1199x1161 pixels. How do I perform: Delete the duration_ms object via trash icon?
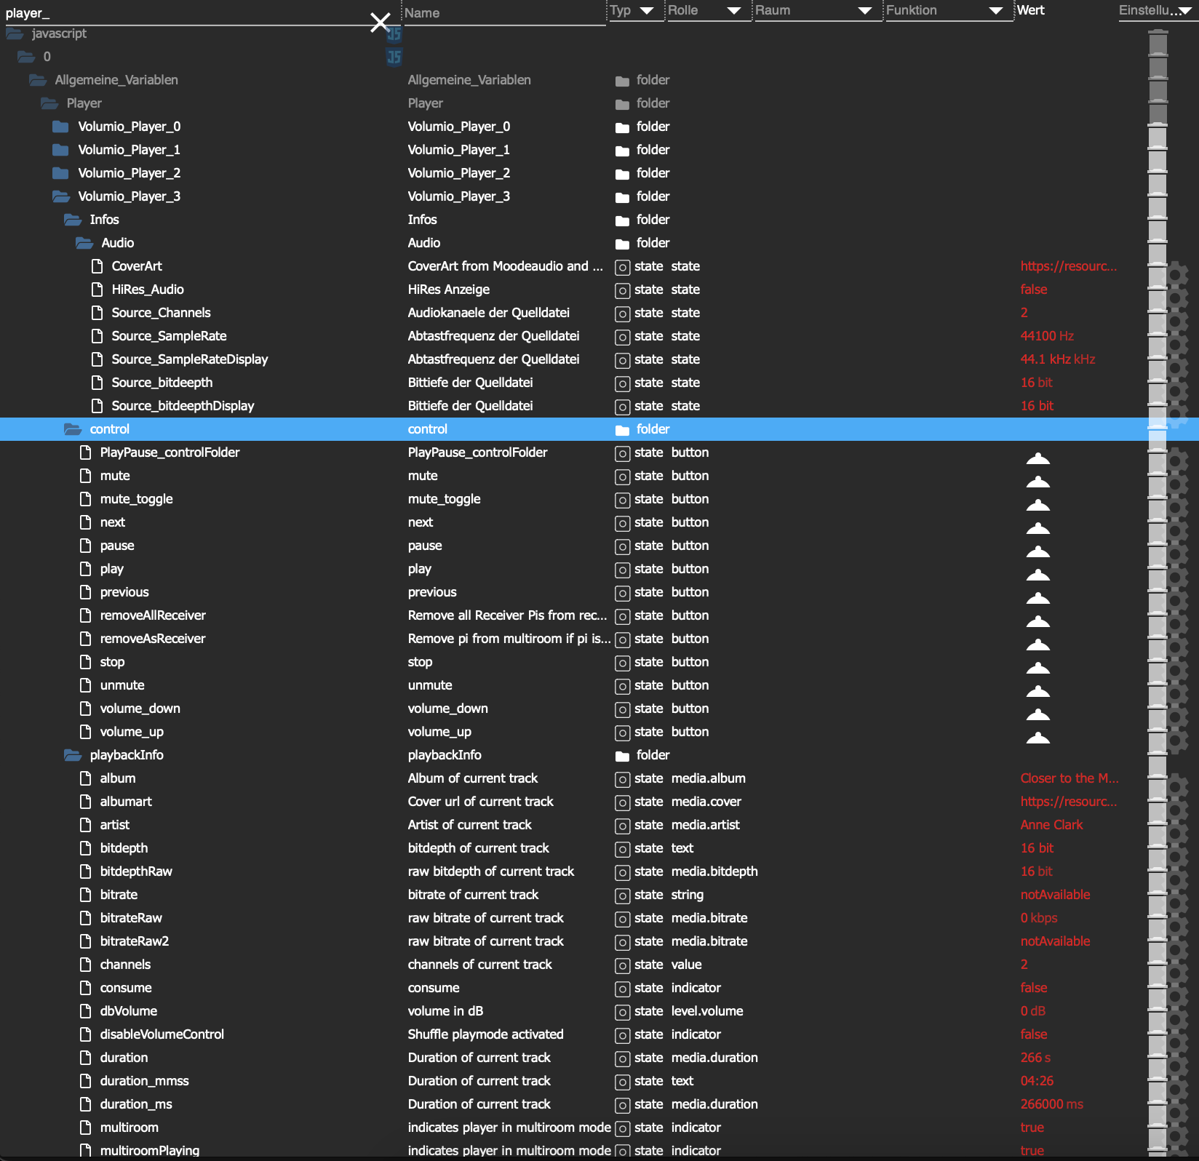1158,1113
